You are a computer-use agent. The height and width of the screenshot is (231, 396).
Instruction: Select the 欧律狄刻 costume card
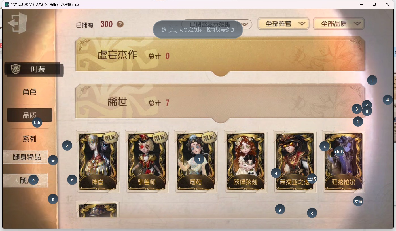[x=245, y=162]
